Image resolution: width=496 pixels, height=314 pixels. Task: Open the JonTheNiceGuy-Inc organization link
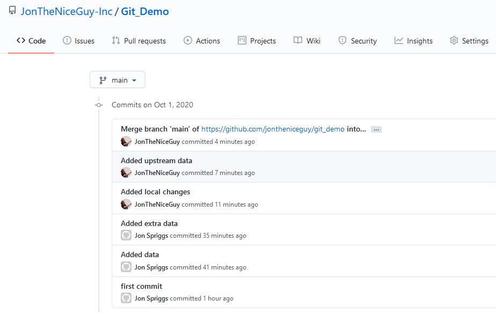tap(67, 11)
